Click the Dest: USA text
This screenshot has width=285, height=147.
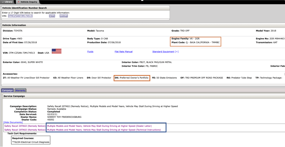click(44, 53)
